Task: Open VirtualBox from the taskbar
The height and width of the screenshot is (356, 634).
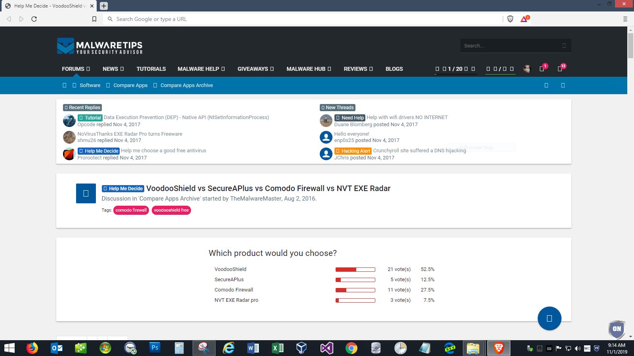Action: pyautogui.click(x=302, y=348)
